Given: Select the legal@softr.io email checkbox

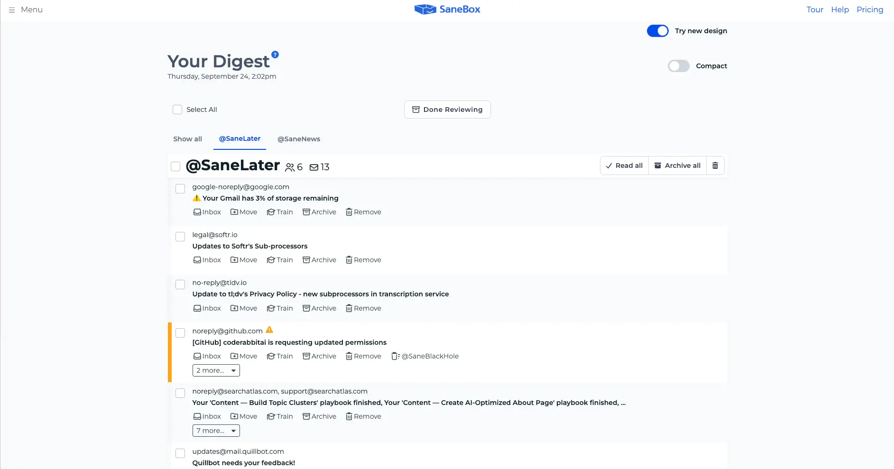Looking at the screenshot, I should click(180, 237).
